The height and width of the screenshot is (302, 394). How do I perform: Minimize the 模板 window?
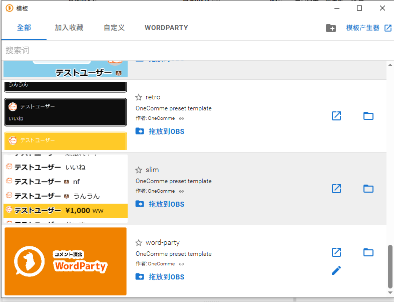(337, 8)
